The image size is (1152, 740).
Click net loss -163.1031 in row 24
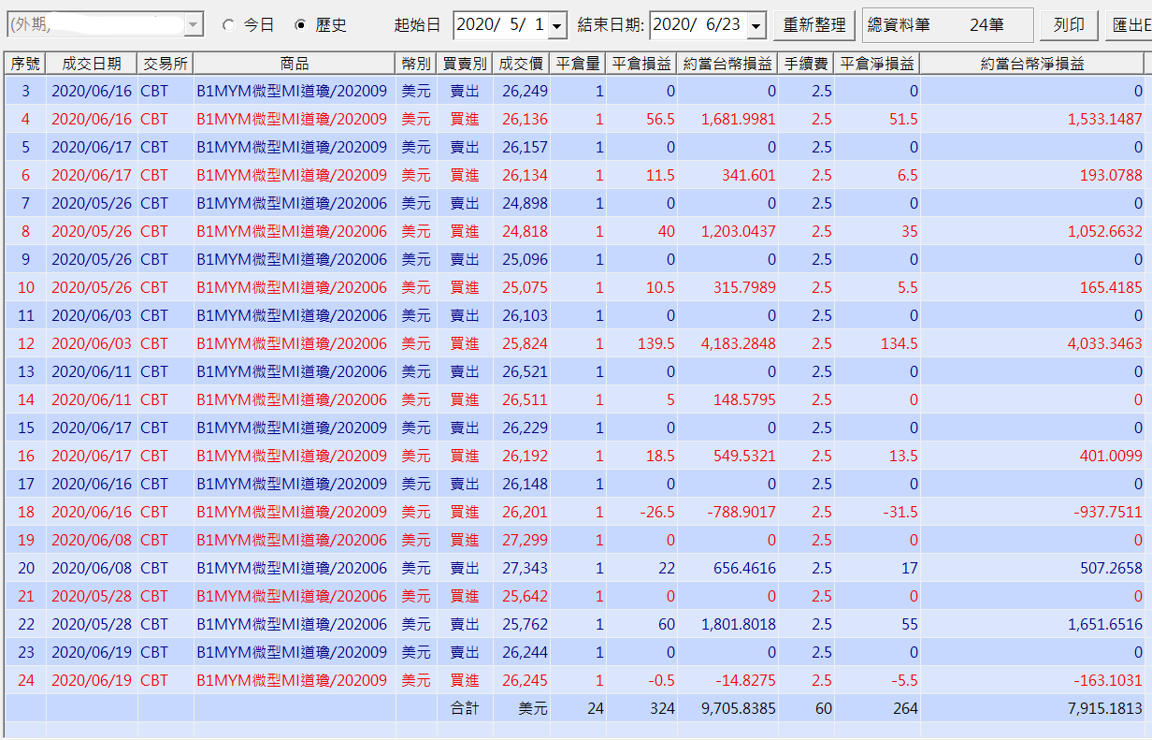[x=1108, y=680]
